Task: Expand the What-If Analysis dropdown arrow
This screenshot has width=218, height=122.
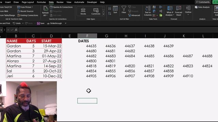Action: [173, 15]
